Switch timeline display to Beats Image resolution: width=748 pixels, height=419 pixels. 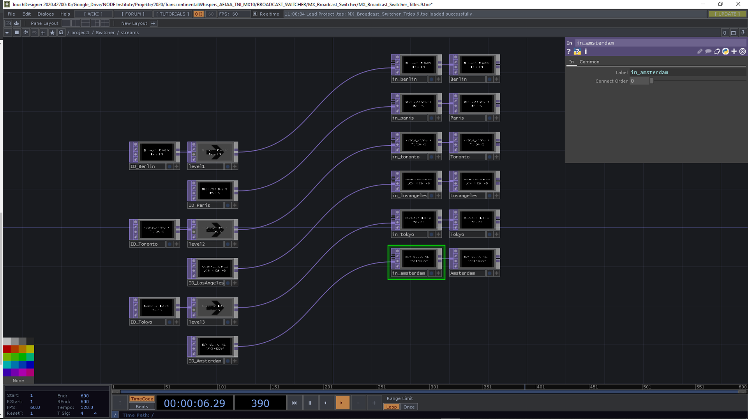point(142,407)
